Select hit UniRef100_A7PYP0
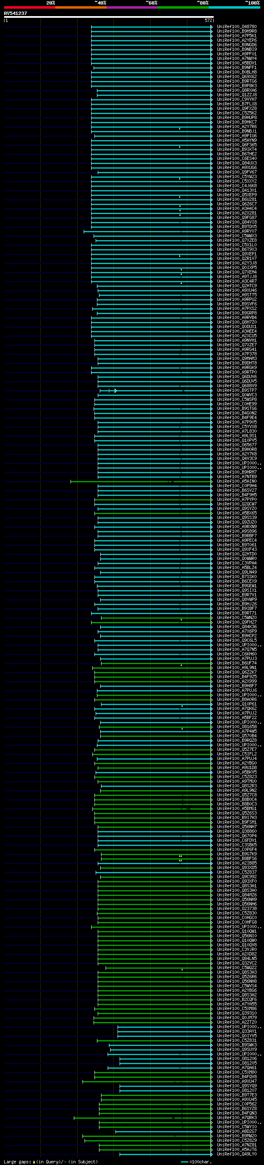The width and height of the screenshot is (264, 1165). (237, 499)
